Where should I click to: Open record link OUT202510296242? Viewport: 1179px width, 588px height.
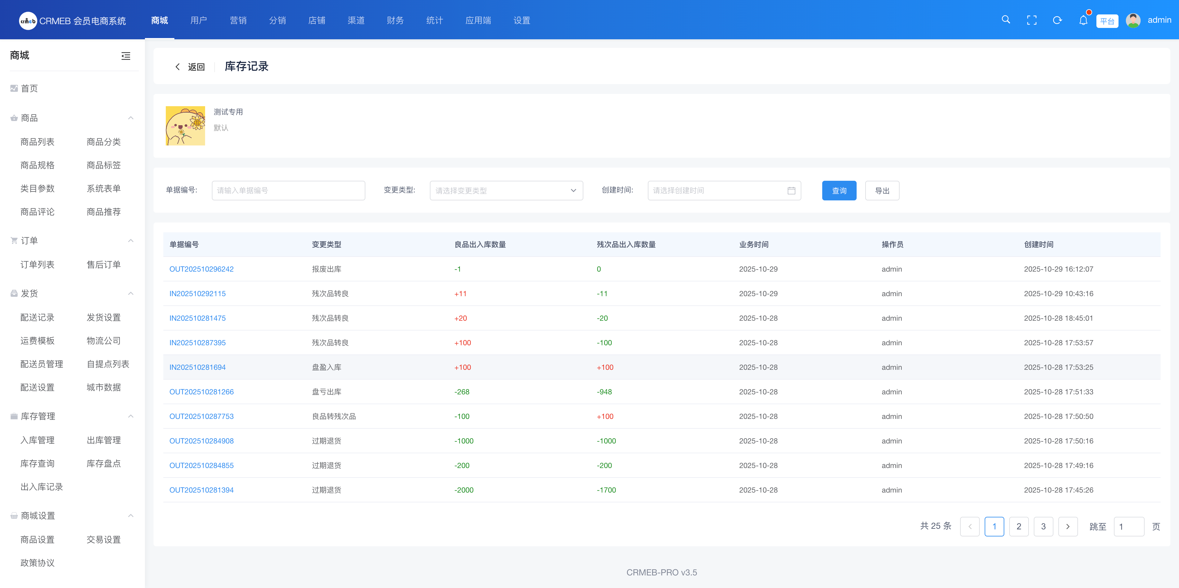[201, 269]
